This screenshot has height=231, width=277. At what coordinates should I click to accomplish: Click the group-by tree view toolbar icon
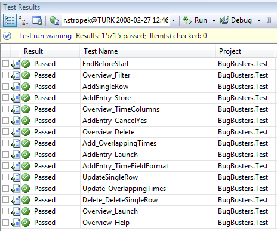pyautogui.click(x=23, y=20)
